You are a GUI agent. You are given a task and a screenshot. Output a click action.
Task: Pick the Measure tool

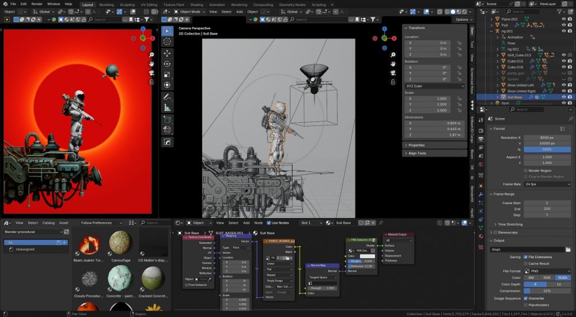167,107
